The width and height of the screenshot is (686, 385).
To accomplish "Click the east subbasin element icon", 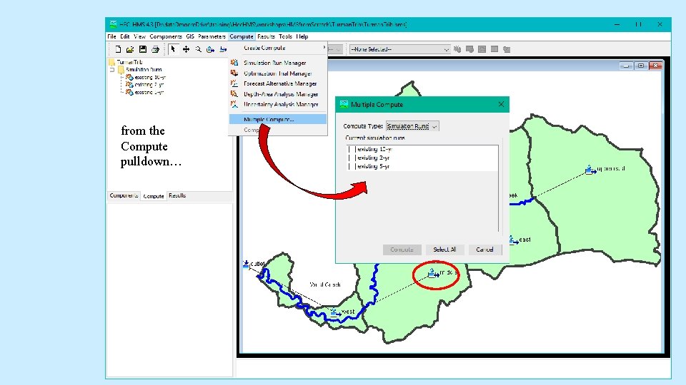I will (x=513, y=240).
